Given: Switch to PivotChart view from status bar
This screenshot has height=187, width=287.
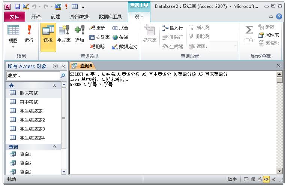Looking at the screenshot, I should (x=260, y=180).
